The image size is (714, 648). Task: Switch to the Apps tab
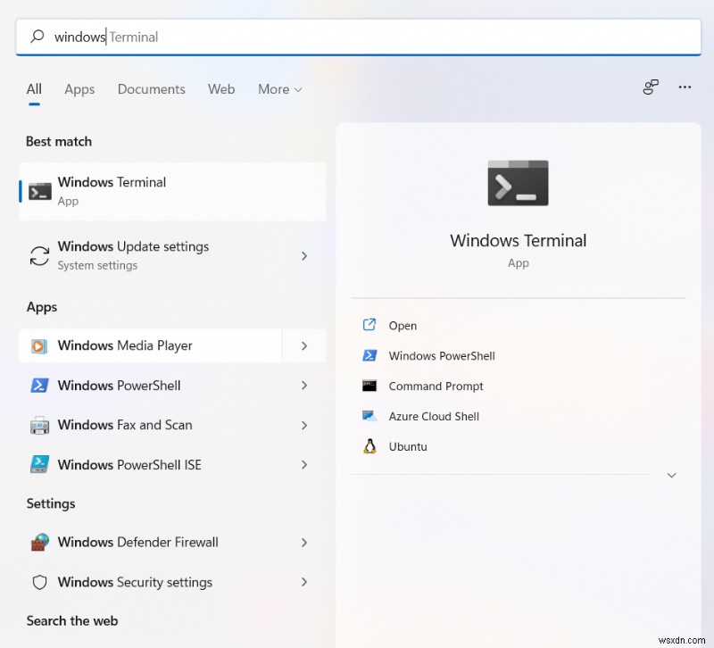tap(79, 89)
